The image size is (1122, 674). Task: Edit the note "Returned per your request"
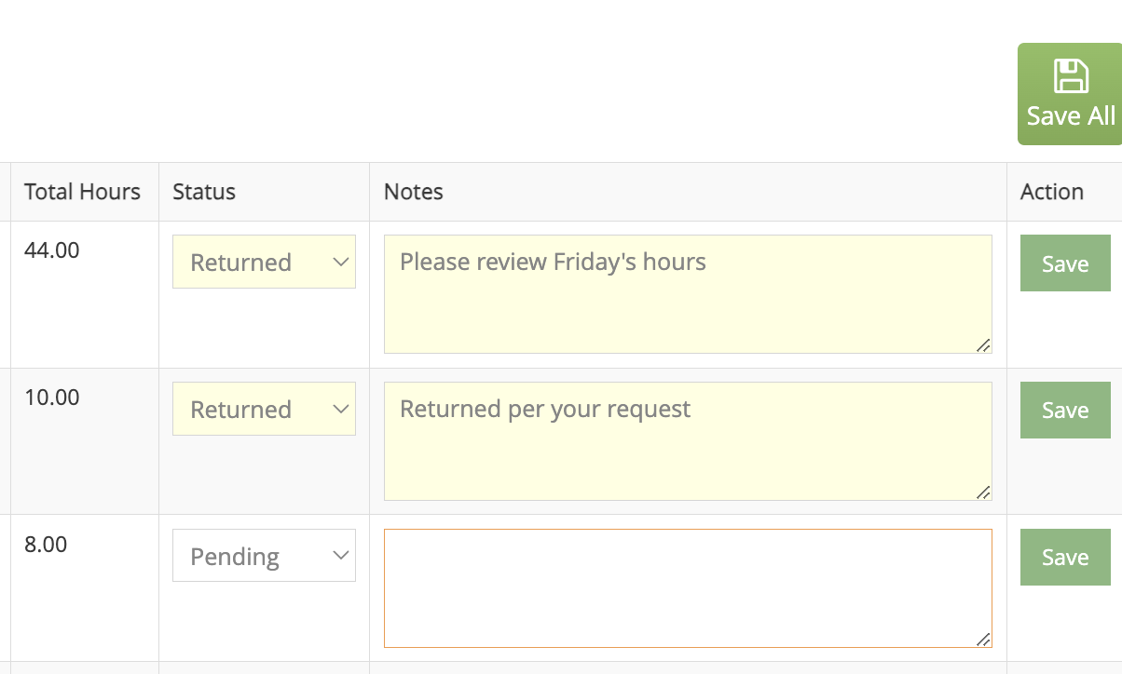(x=688, y=441)
